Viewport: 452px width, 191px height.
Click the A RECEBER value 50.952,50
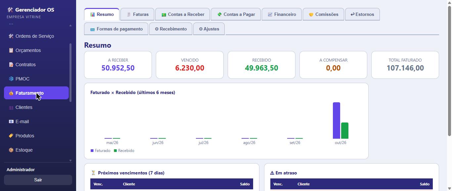click(x=118, y=68)
